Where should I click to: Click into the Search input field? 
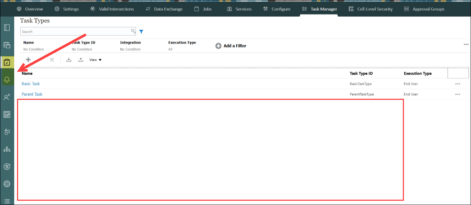coord(75,32)
